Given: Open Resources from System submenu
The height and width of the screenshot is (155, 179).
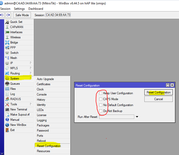Looking at the screenshot, I should 52,151.
